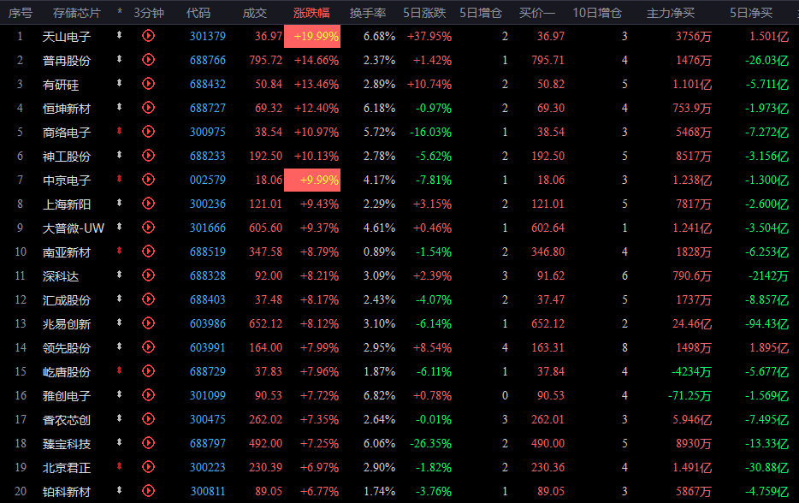Image resolution: width=799 pixels, height=503 pixels.
Task: Open 3-minute chart icon for 铂科新材
Action: point(148,491)
